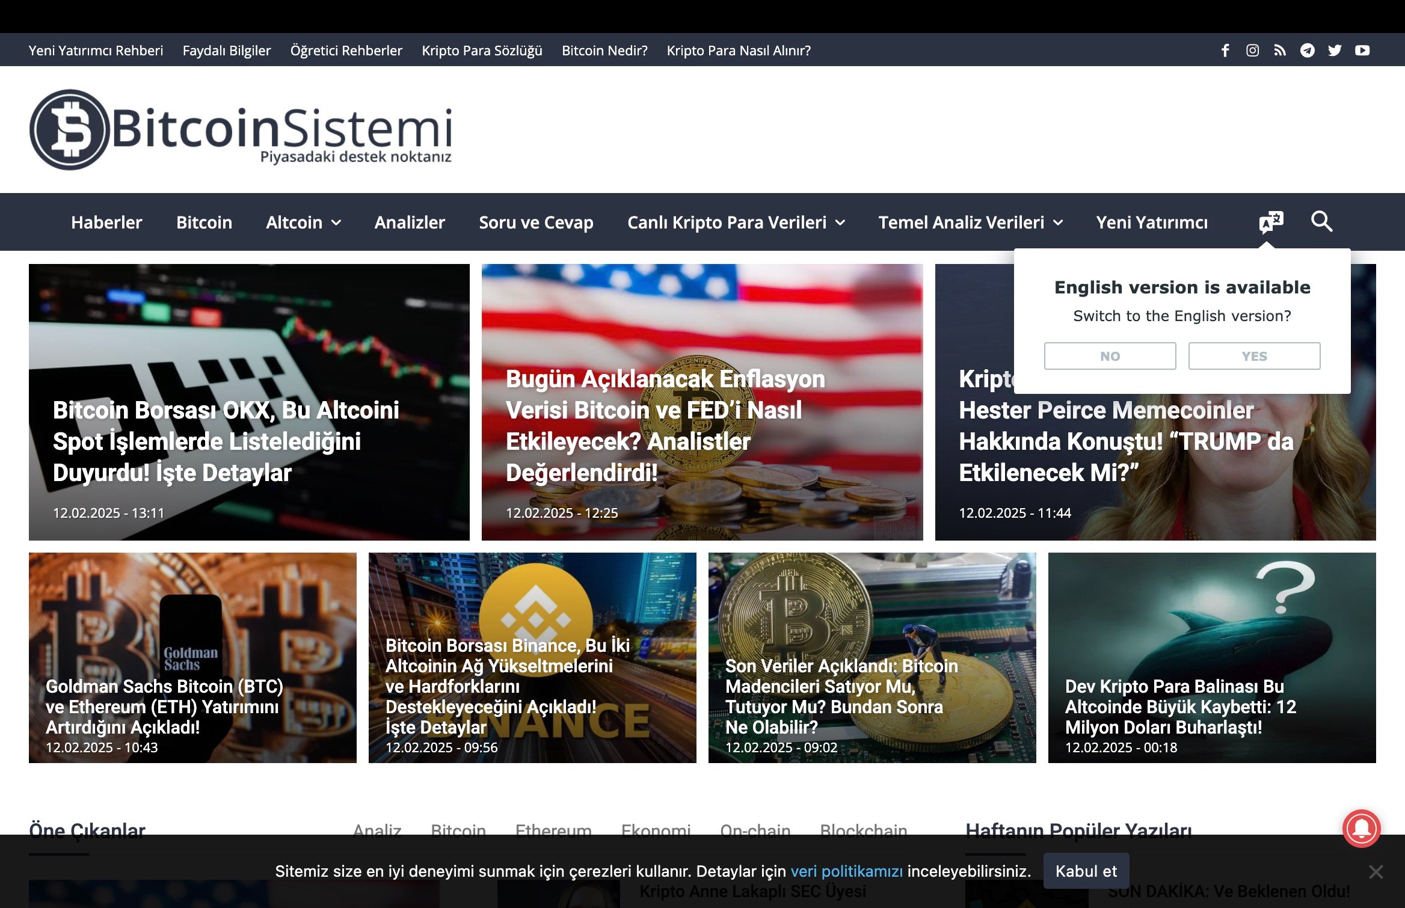The height and width of the screenshot is (908, 1405).
Task: Close the cookie notice with X
Action: 1376,872
